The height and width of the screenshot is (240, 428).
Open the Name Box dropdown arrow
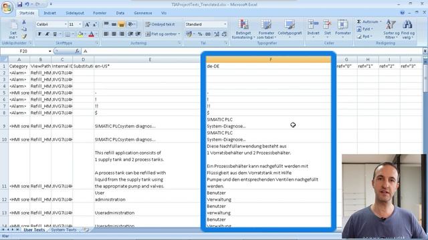[x=49, y=51]
